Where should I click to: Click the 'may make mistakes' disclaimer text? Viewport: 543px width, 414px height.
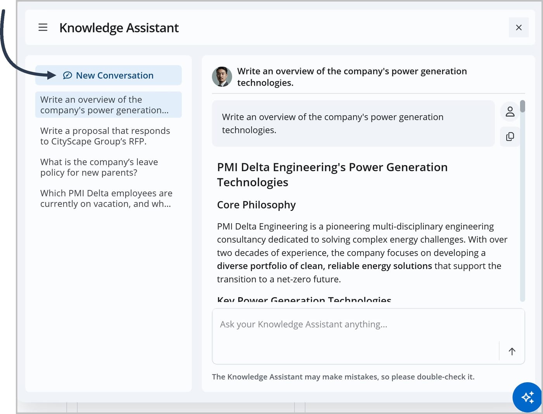point(343,377)
